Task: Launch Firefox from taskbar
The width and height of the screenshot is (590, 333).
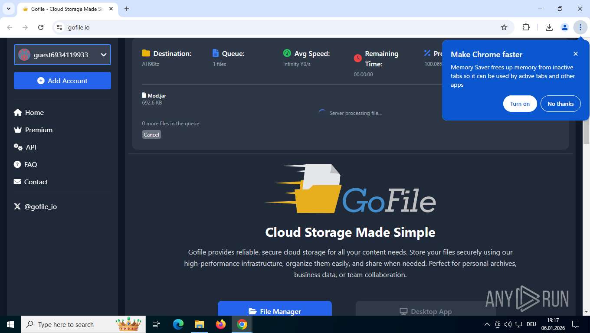Action: coord(221,324)
